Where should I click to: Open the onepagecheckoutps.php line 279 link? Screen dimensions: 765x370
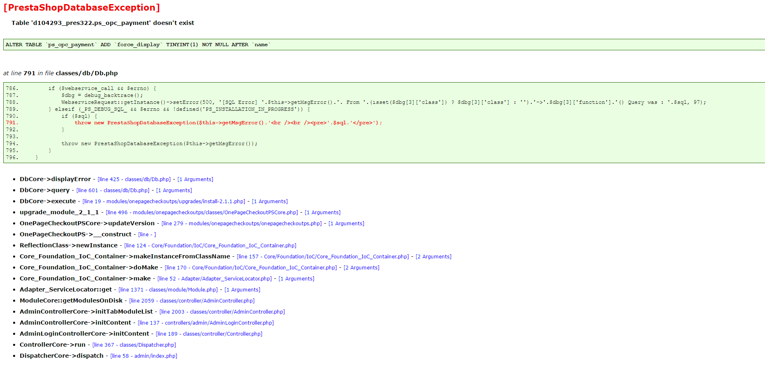(x=241, y=224)
